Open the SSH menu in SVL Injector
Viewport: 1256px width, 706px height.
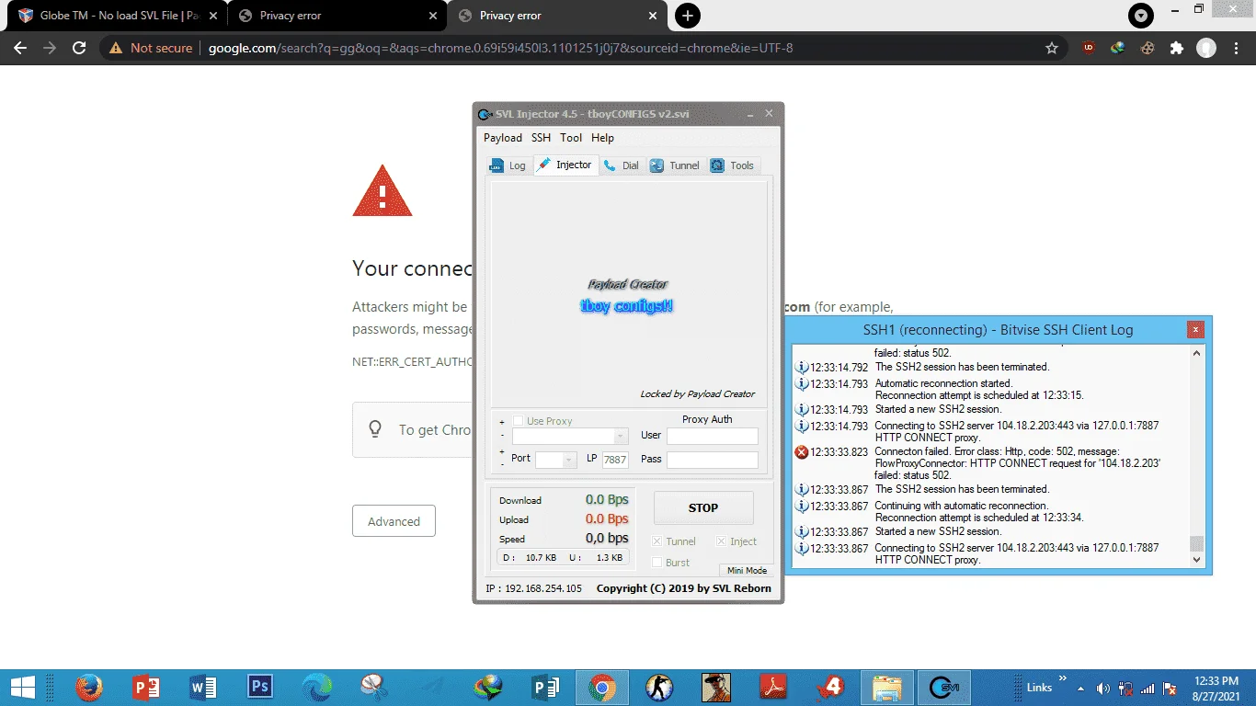point(541,138)
